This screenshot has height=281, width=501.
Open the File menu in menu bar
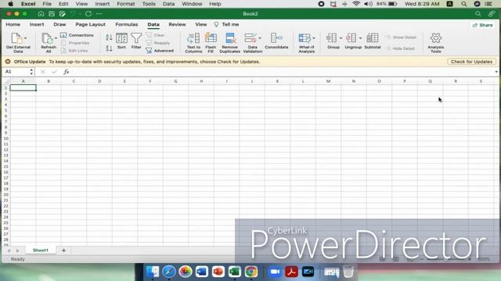(x=47, y=4)
